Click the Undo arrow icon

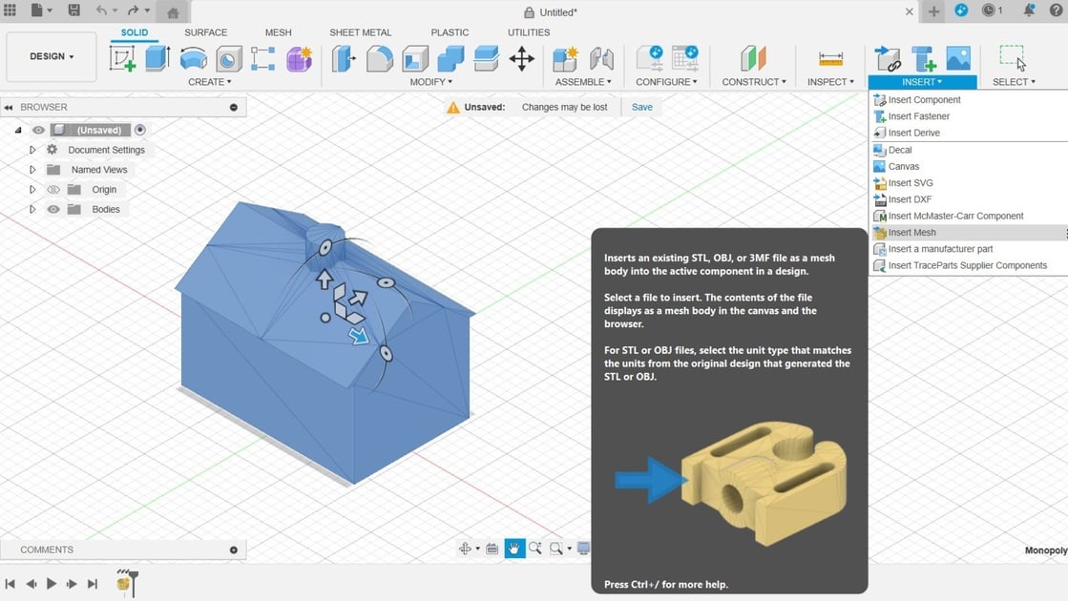(102, 10)
